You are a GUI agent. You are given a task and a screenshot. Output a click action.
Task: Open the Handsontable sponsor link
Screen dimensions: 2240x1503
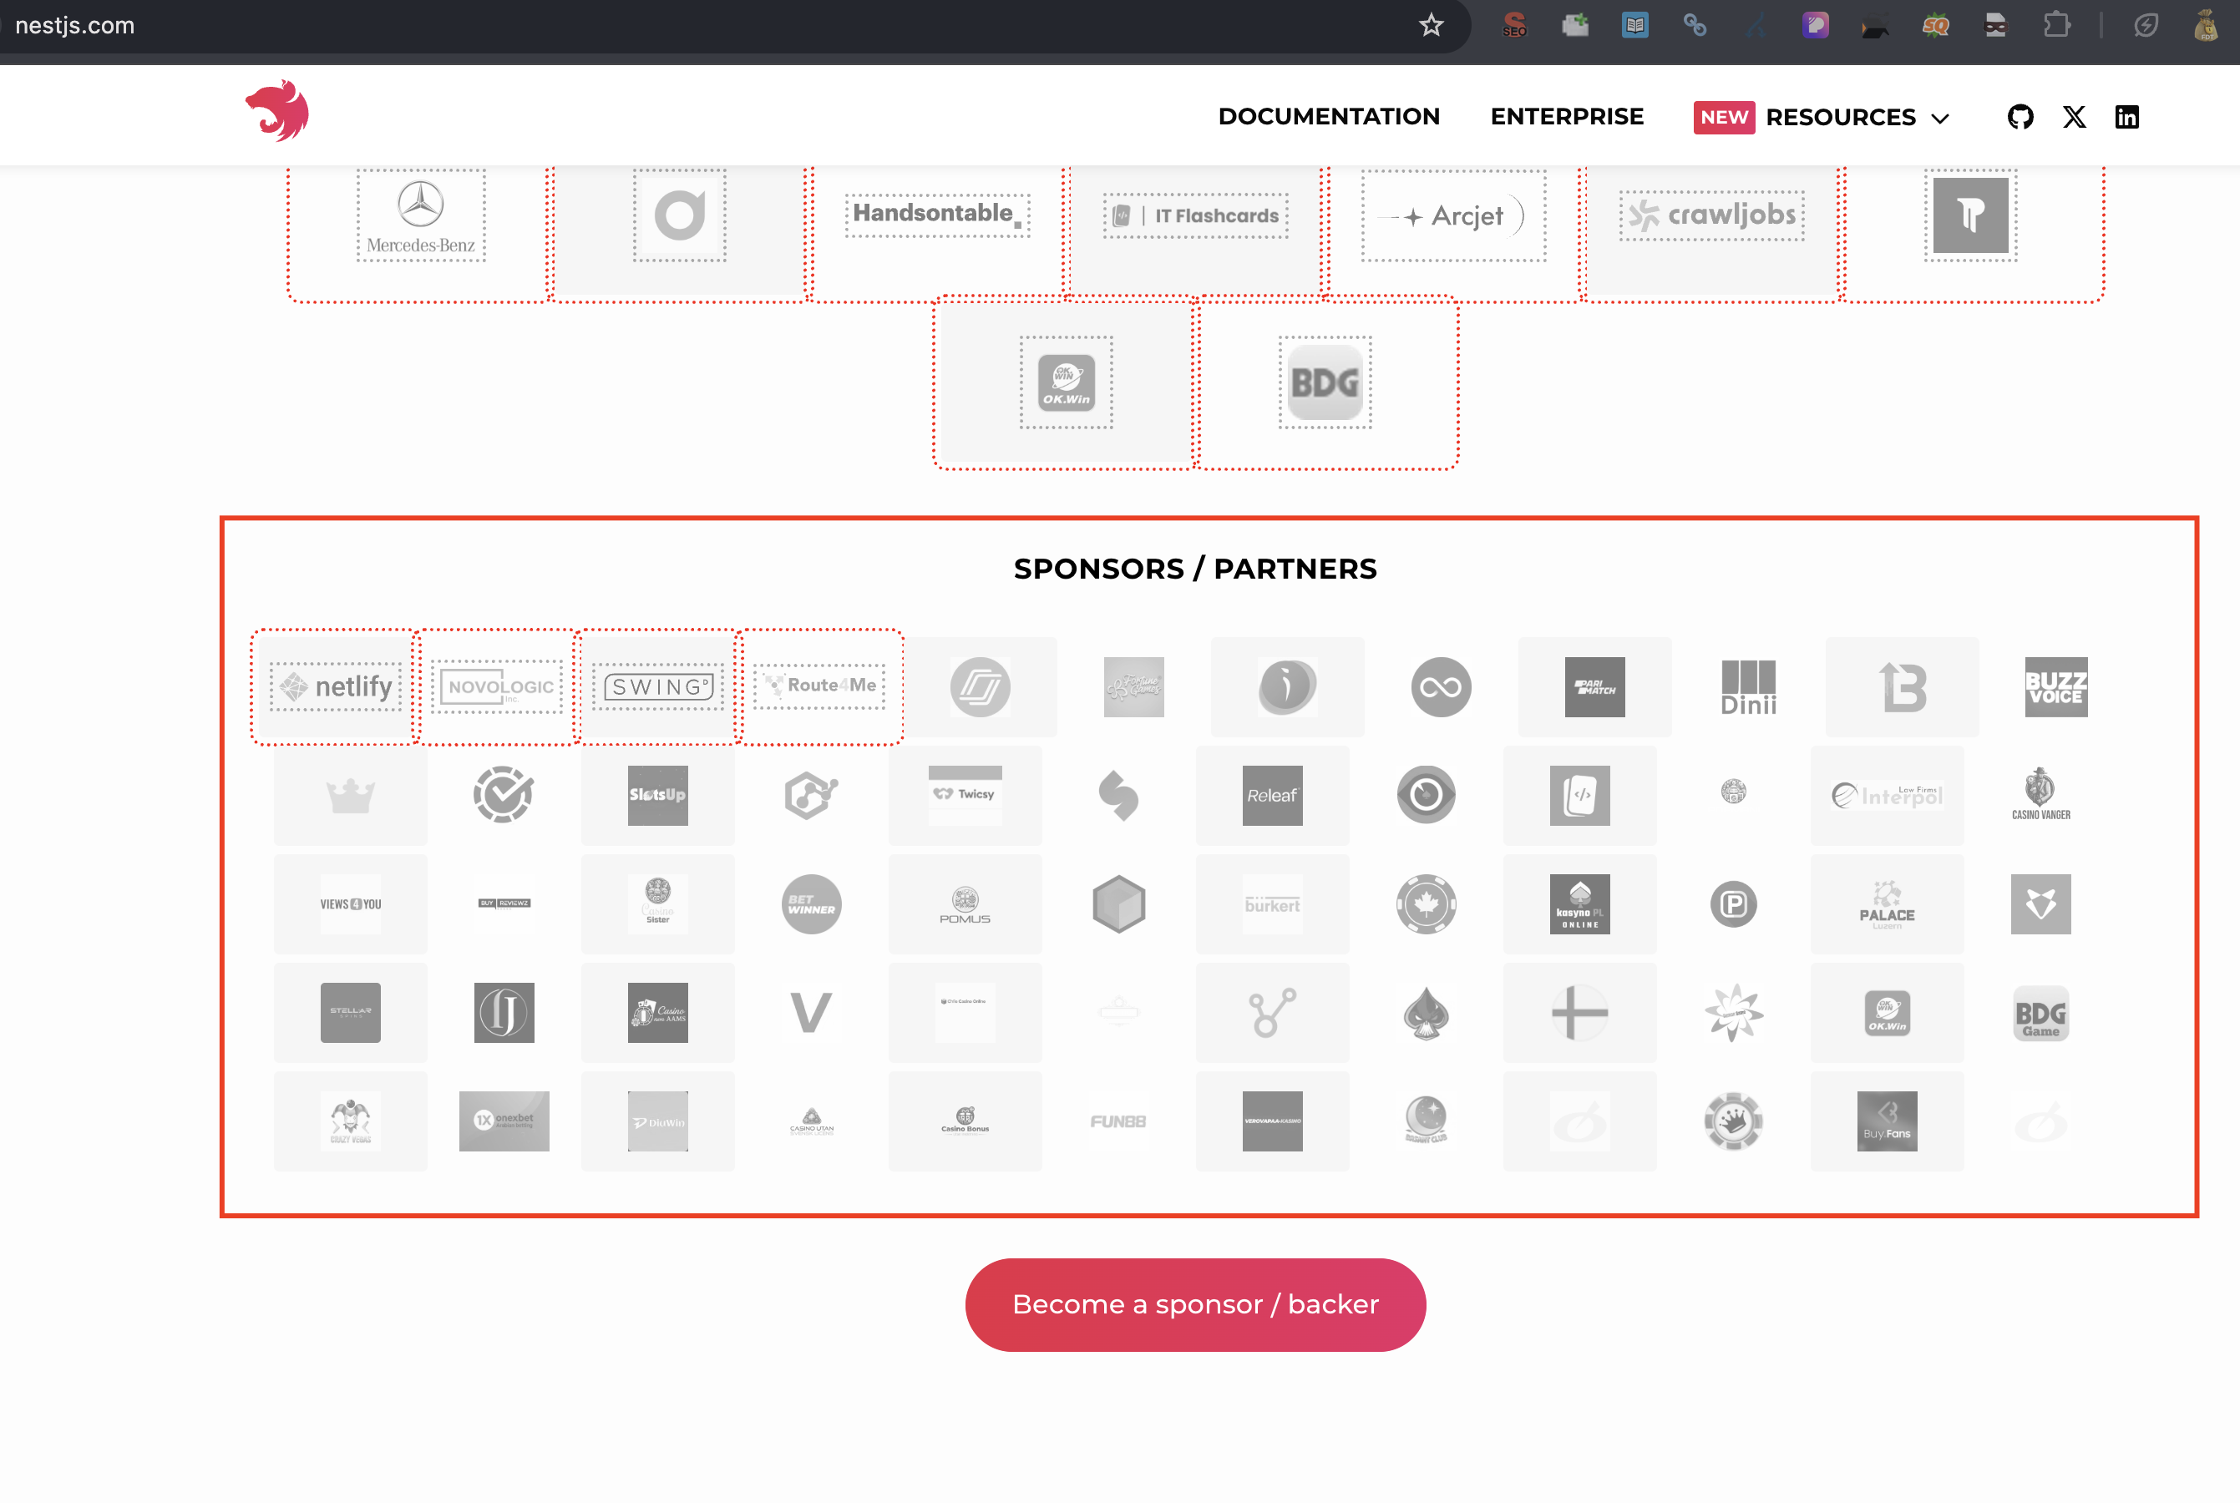[937, 215]
